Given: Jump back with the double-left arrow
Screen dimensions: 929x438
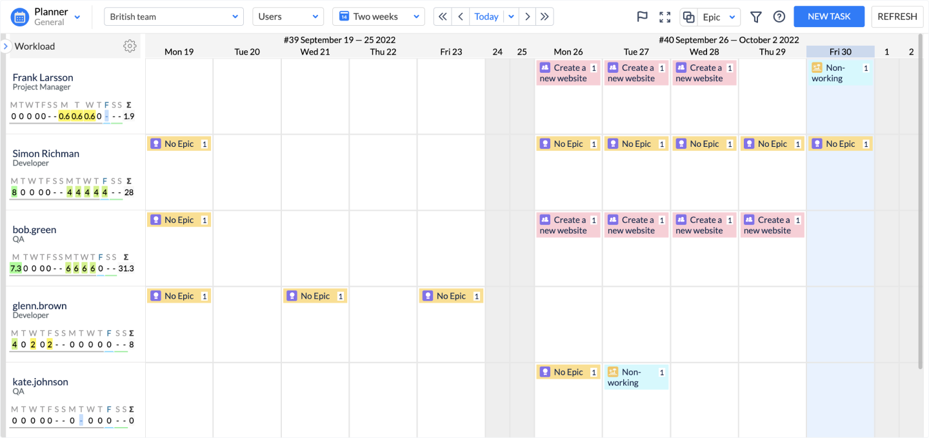Looking at the screenshot, I should tap(443, 17).
